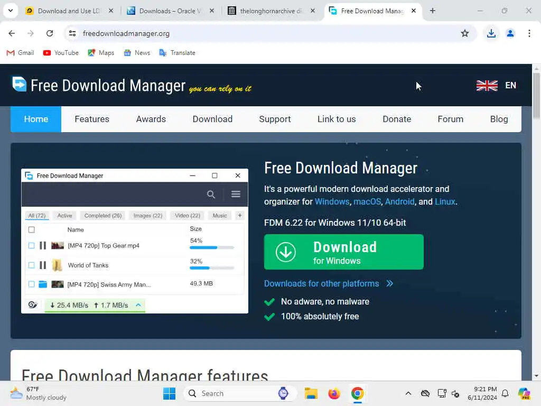Click plus tag button in FDM filters
Viewport: 541px width, 406px height.
[240, 216]
